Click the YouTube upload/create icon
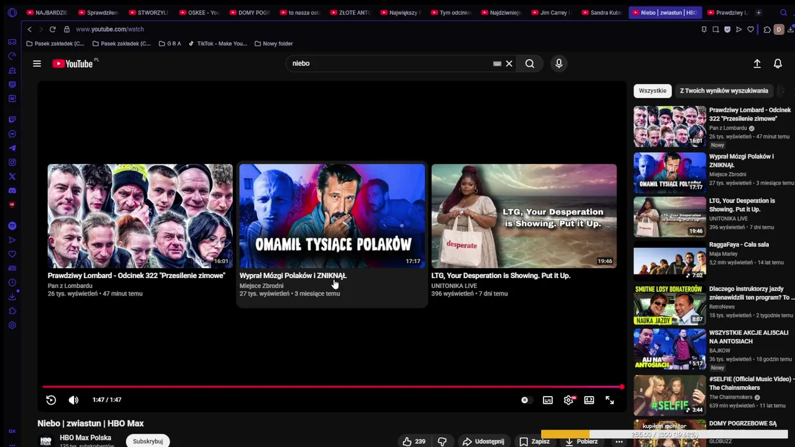 [757, 63]
